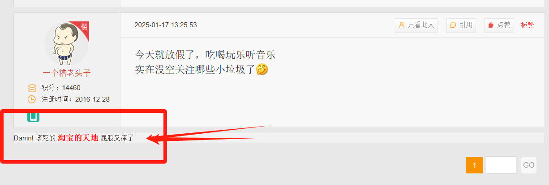
Task: Click the thinking face emoji in post
Action: (x=262, y=70)
